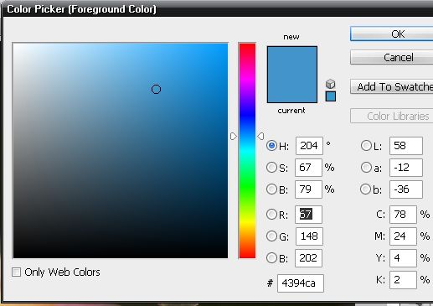Image resolution: width=433 pixels, height=306 pixels.
Task: Select the RGB blue B radio button
Action: tap(271, 258)
